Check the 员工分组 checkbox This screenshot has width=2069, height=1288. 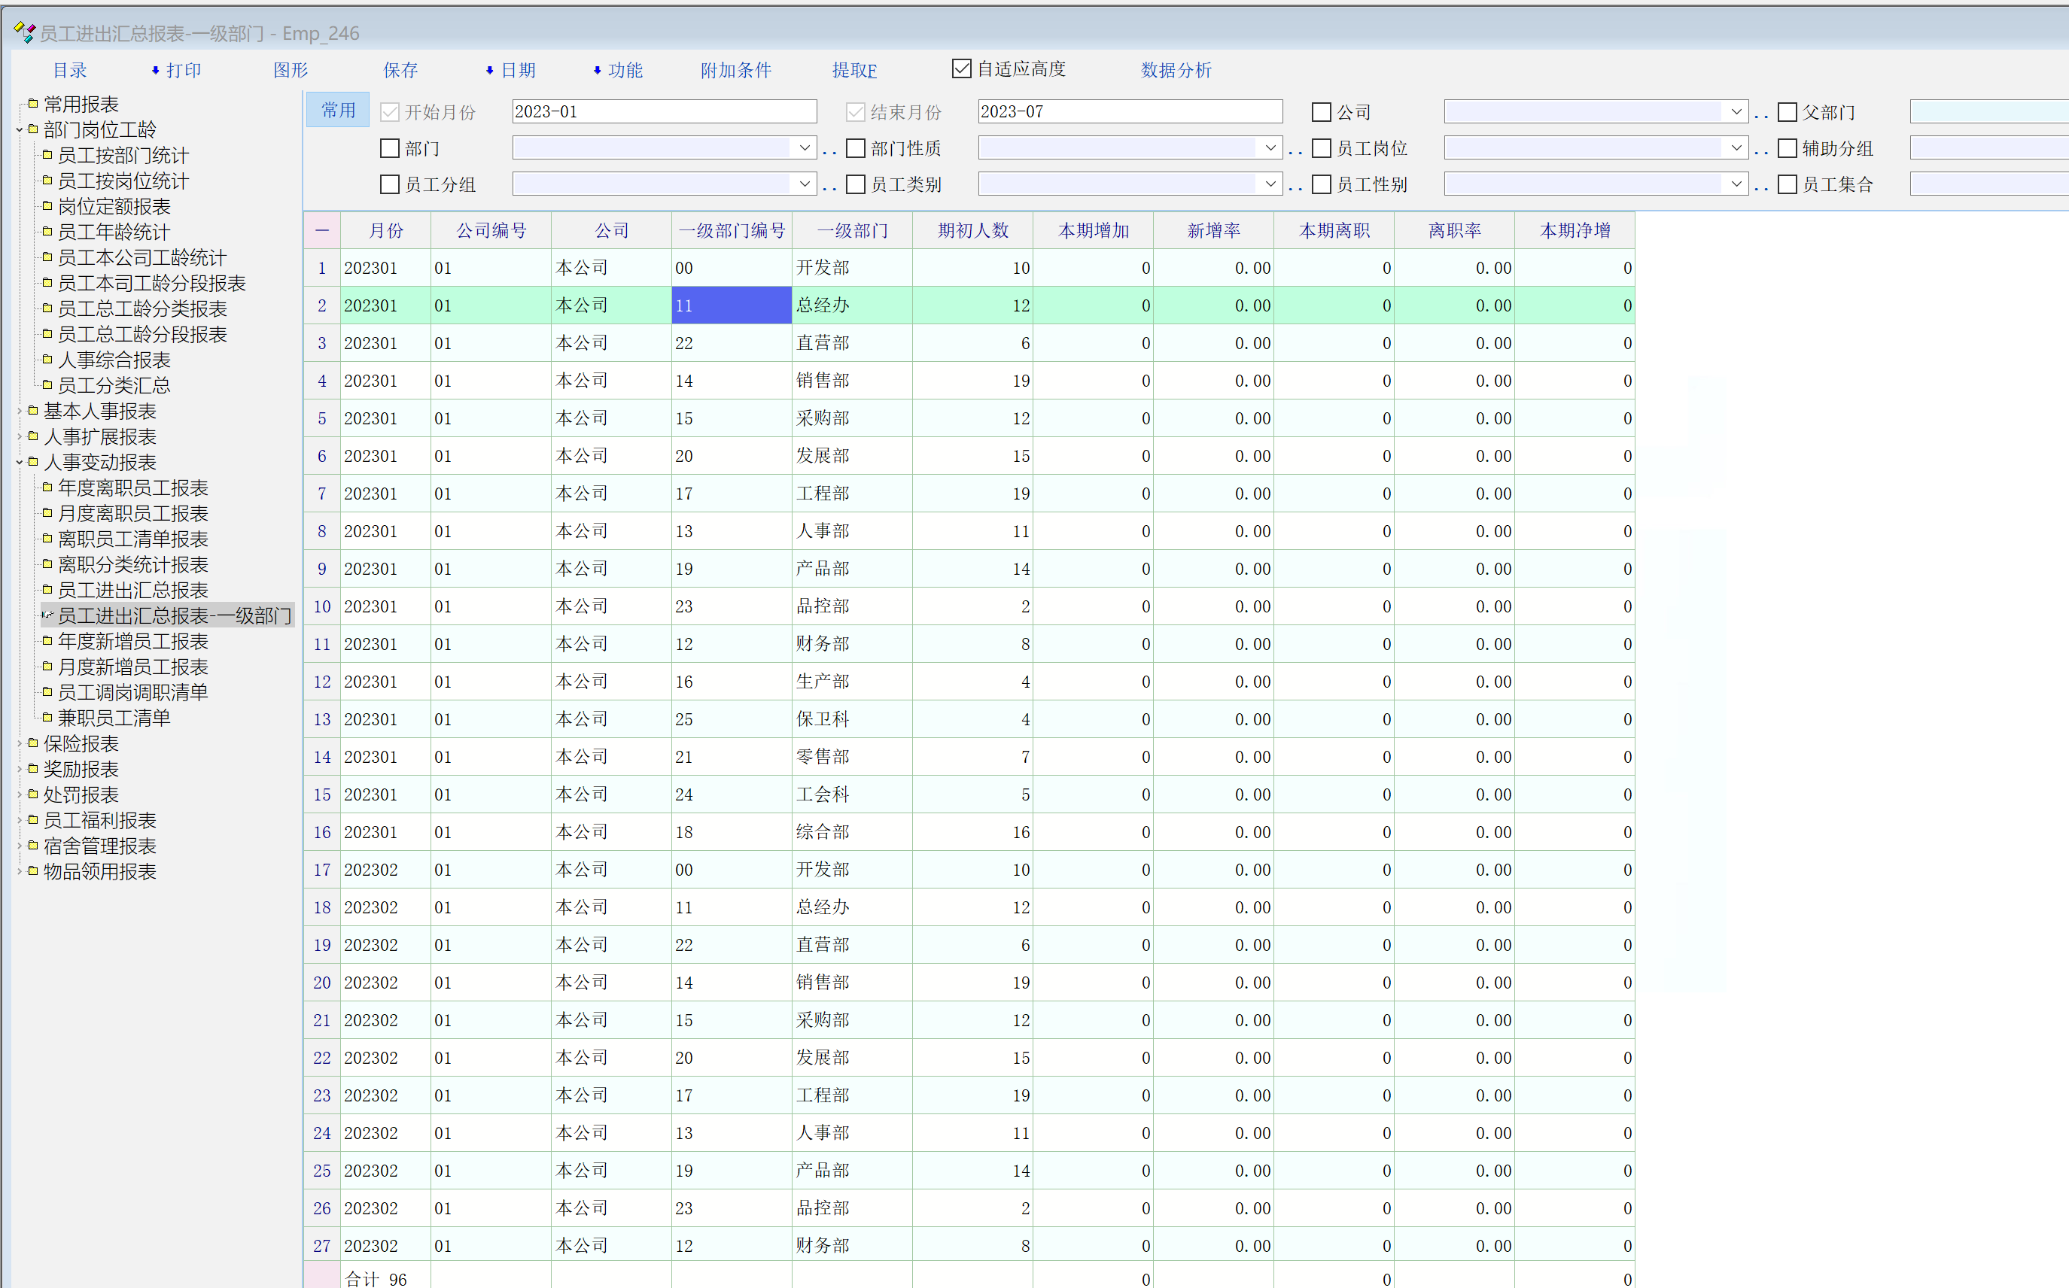[389, 185]
